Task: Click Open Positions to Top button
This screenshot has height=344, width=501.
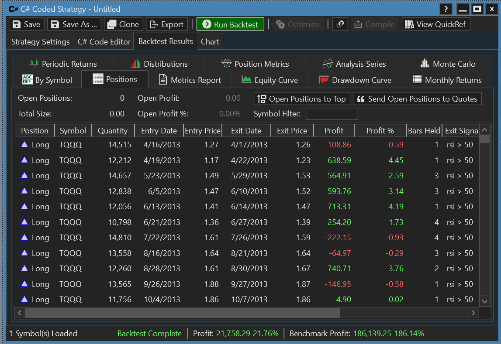Action: click(301, 99)
